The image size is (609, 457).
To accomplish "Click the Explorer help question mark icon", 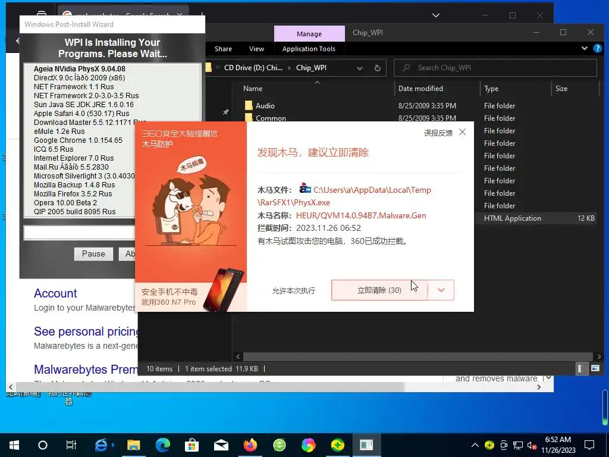I will [597, 48].
